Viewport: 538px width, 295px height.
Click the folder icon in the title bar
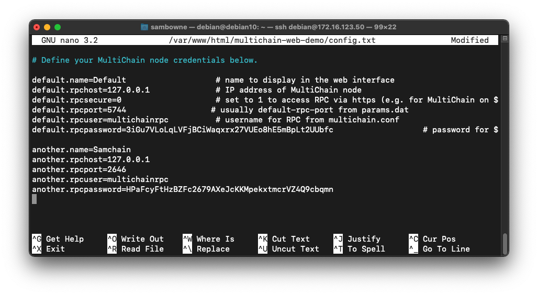coord(144,27)
